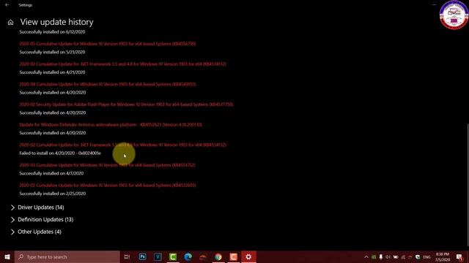Open the Windows Start menu
Screen dimensions: 469x263
point(7,256)
